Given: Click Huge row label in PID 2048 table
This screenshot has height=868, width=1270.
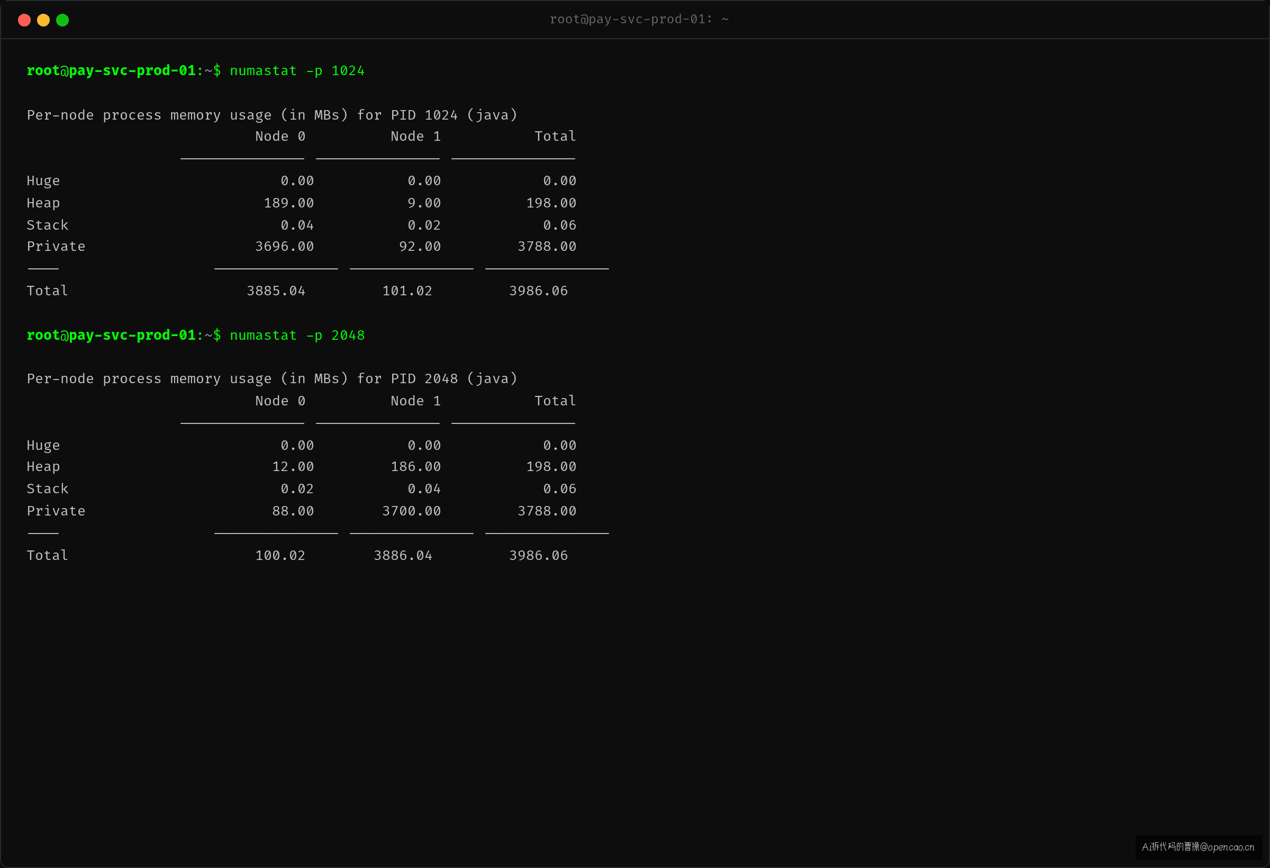Looking at the screenshot, I should [43, 446].
